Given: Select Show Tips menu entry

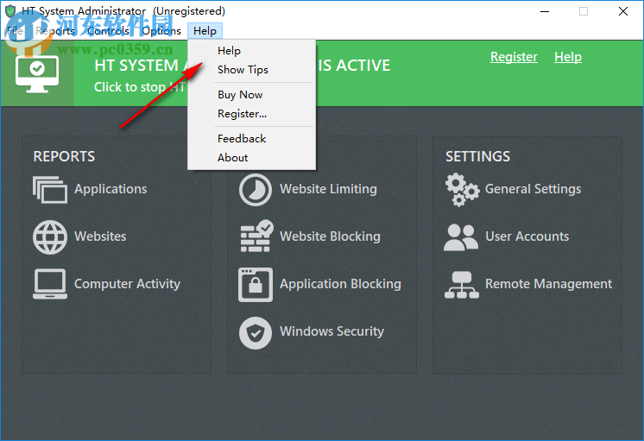Looking at the screenshot, I should 251,70.
